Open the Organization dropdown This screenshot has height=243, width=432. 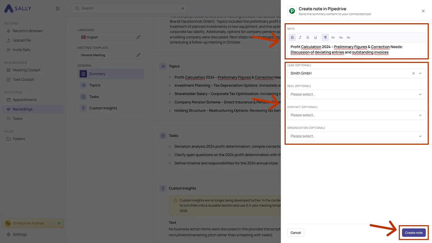pyautogui.click(x=356, y=136)
